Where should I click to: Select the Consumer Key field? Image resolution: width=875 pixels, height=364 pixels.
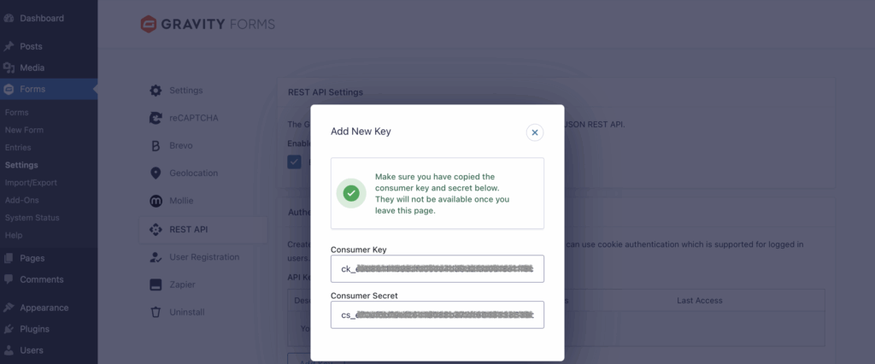coord(437,269)
